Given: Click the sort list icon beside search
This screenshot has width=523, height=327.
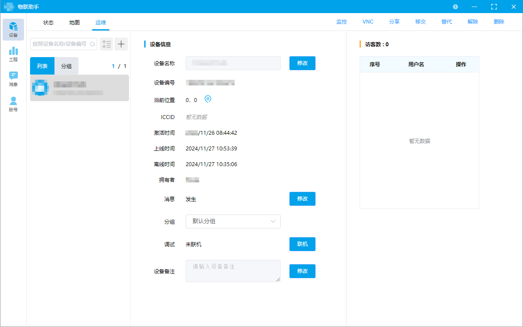Looking at the screenshot, I should coord(106,44).
